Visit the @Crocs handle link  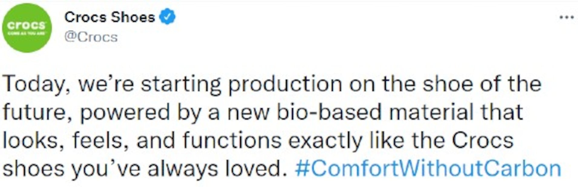tap(91, 37)
